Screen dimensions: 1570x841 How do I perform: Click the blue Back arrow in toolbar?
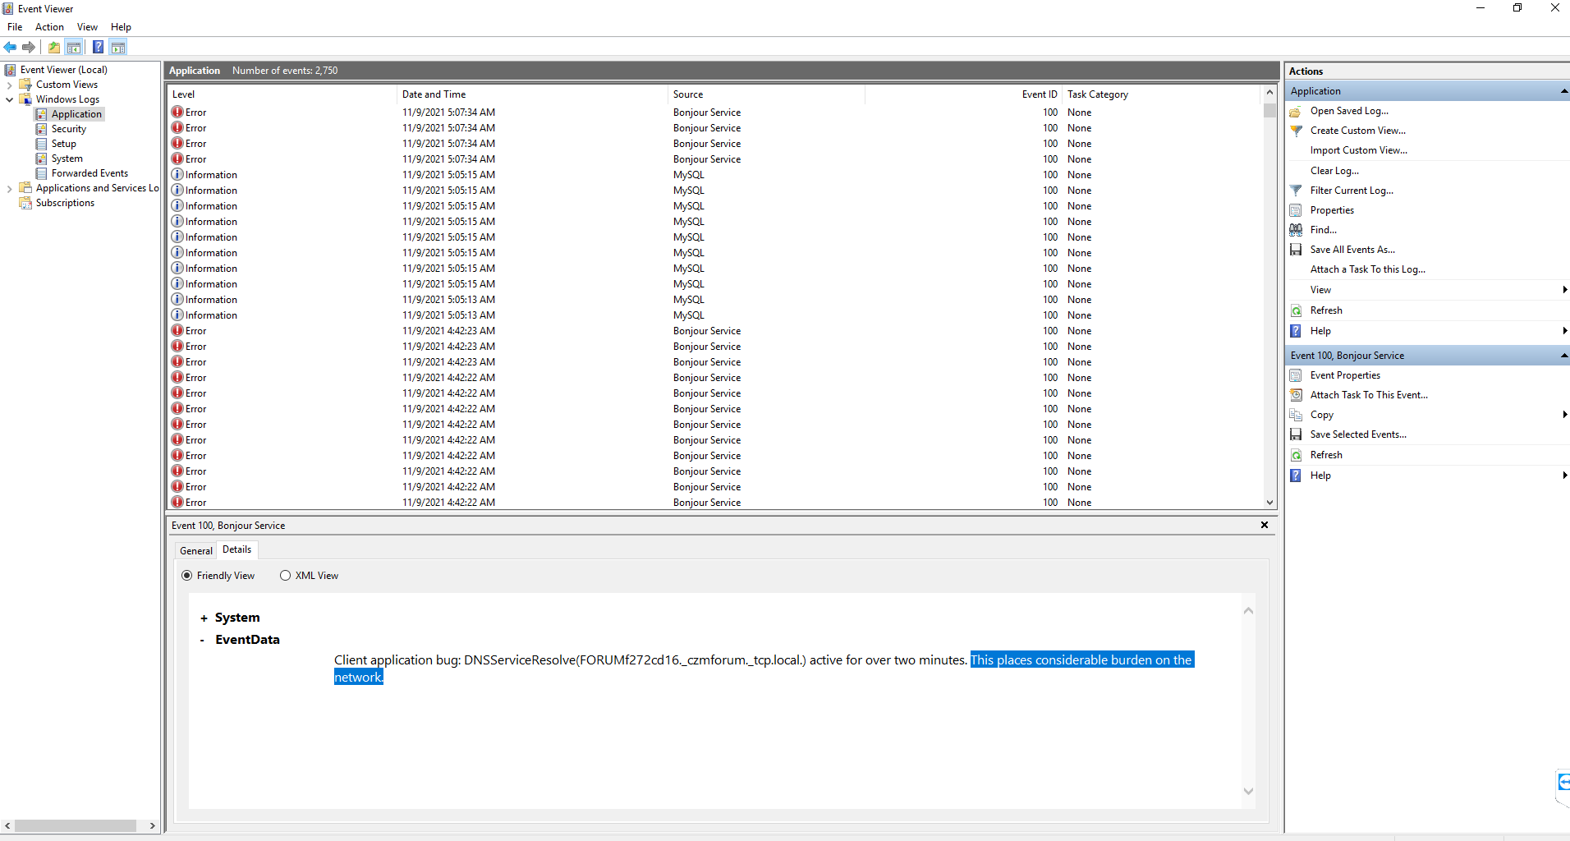click(10, 47)
